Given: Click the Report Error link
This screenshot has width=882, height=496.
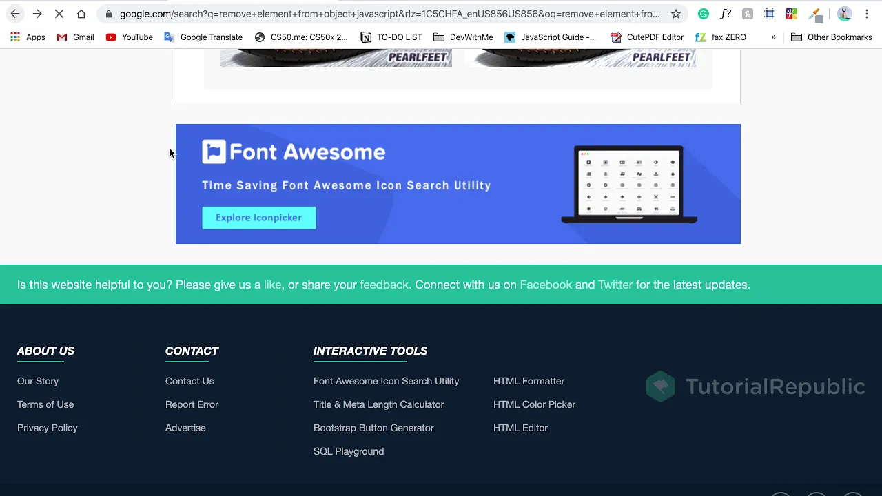Looking at the screenshot, I should pyautogui.click(x=192, y=404).
